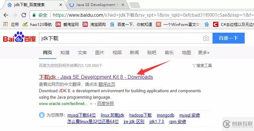Click the linux 卸载jdk suggestion
Viewport: 254px width, 131px height.
pyautogui.click(x=113, y=115)
